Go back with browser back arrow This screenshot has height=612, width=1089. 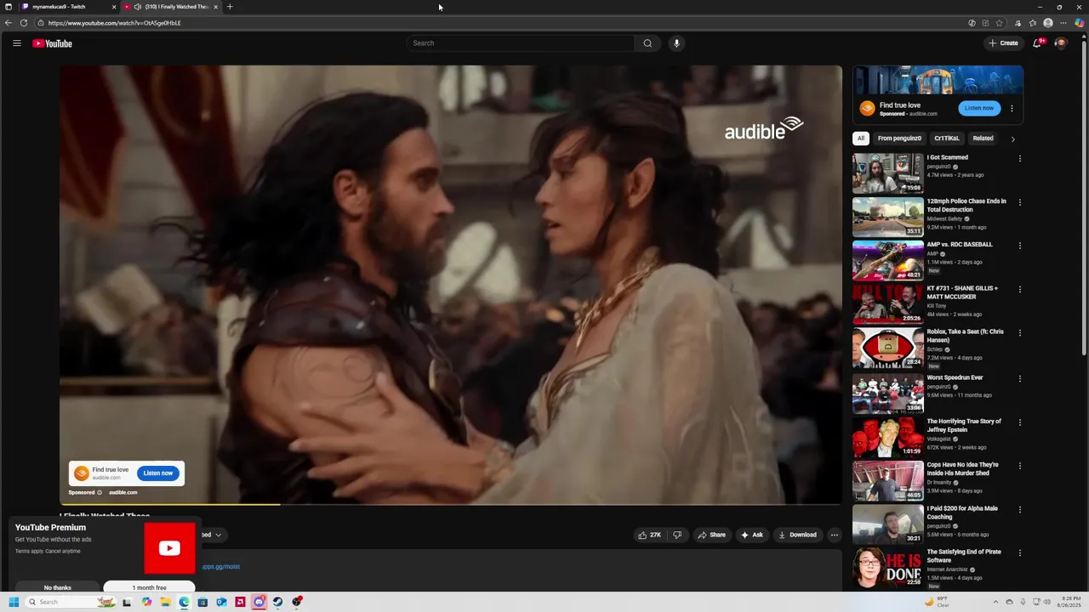[x=9, y=23]
